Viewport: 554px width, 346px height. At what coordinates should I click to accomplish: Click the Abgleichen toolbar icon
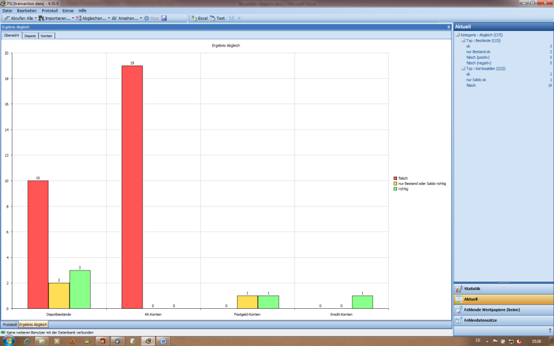coord(78,18)
